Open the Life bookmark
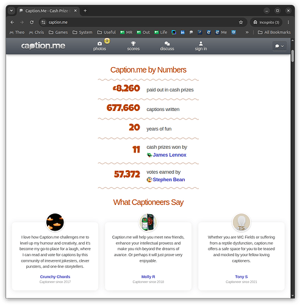The image size is (300, 305). click(160, 32)
